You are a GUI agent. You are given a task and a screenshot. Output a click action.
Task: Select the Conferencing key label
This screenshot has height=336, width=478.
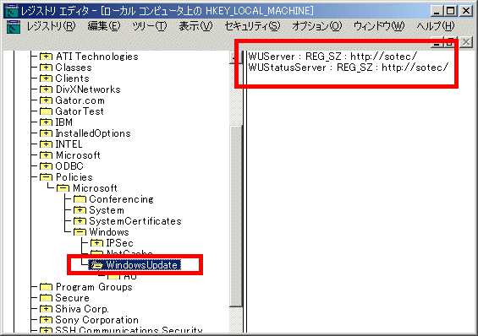point(121,199)
